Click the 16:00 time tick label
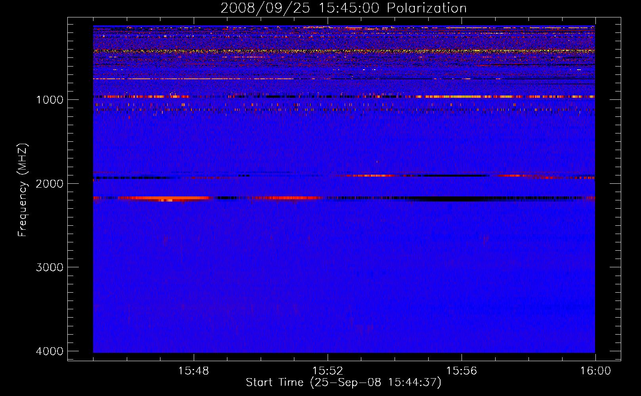This screenshot has height=396, width=641. click(x=595, y=371)
